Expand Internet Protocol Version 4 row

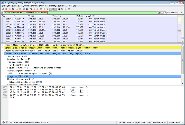[x=3, y=51]
